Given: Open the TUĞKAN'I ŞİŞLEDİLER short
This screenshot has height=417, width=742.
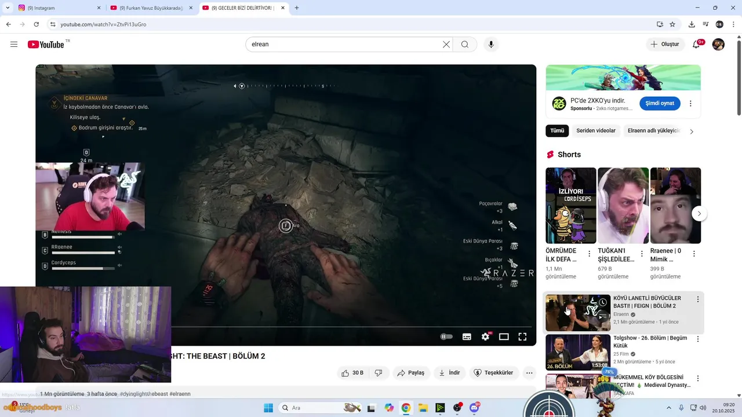Looking at the screenshot, I should click(x=623, y=206).
